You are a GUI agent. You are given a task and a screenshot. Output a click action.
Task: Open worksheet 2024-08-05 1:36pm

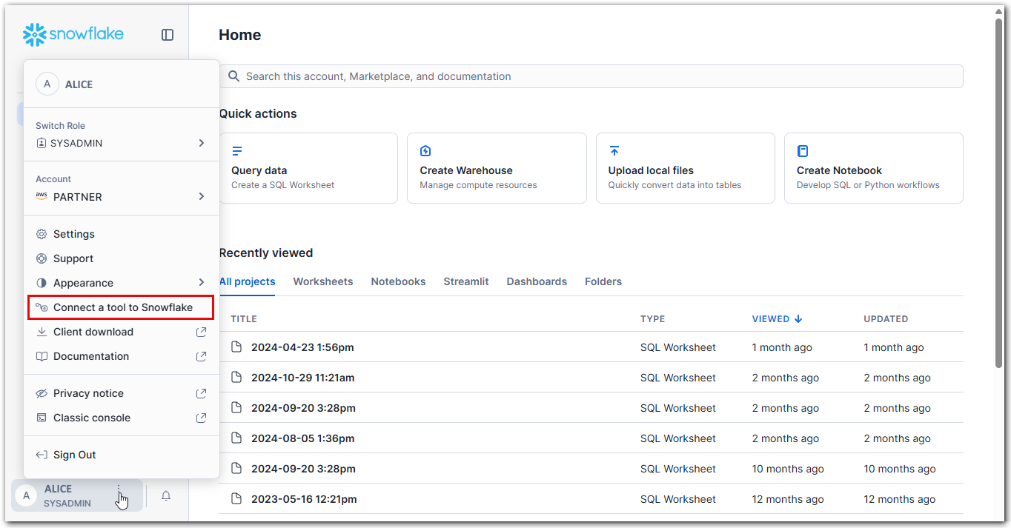point(303,438)
